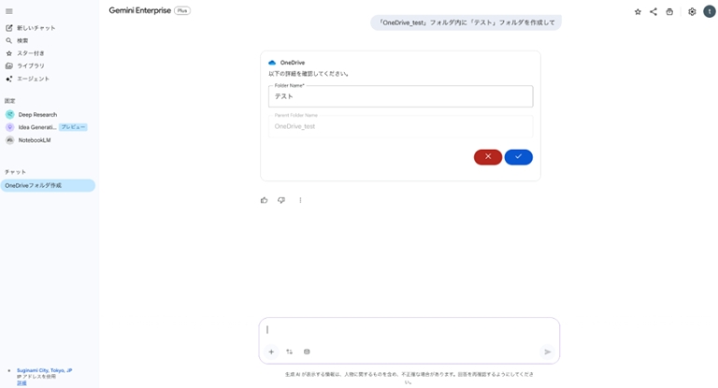
Task: Click the Parent Folder Name field
Action: 401,126
